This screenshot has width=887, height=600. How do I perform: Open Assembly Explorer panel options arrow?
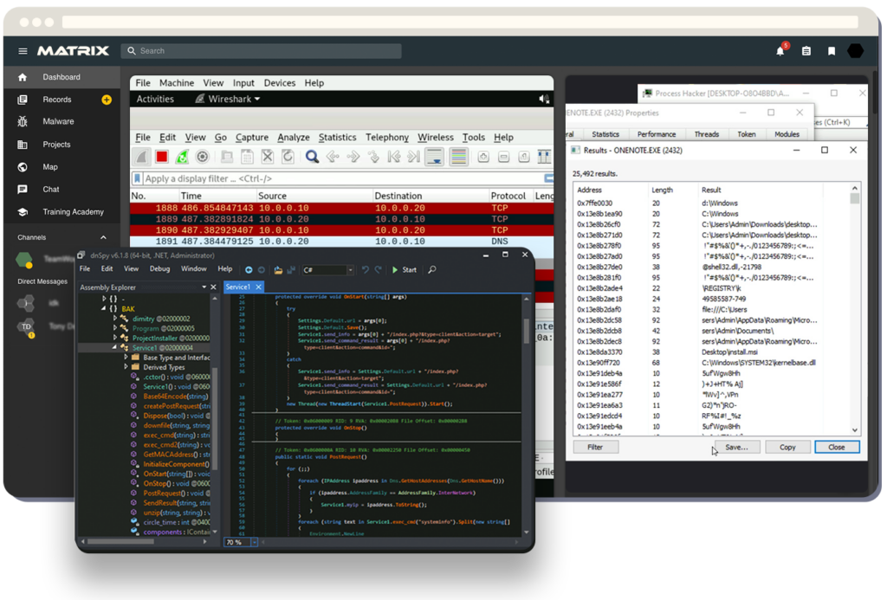(204, 287)
